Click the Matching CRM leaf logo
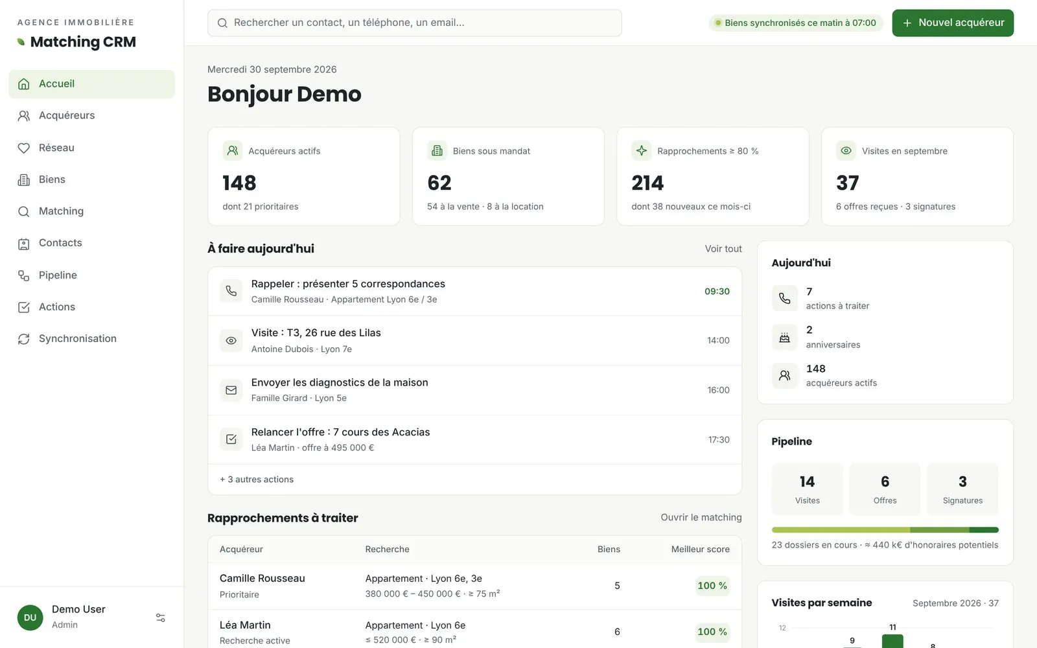 point(21,42)
